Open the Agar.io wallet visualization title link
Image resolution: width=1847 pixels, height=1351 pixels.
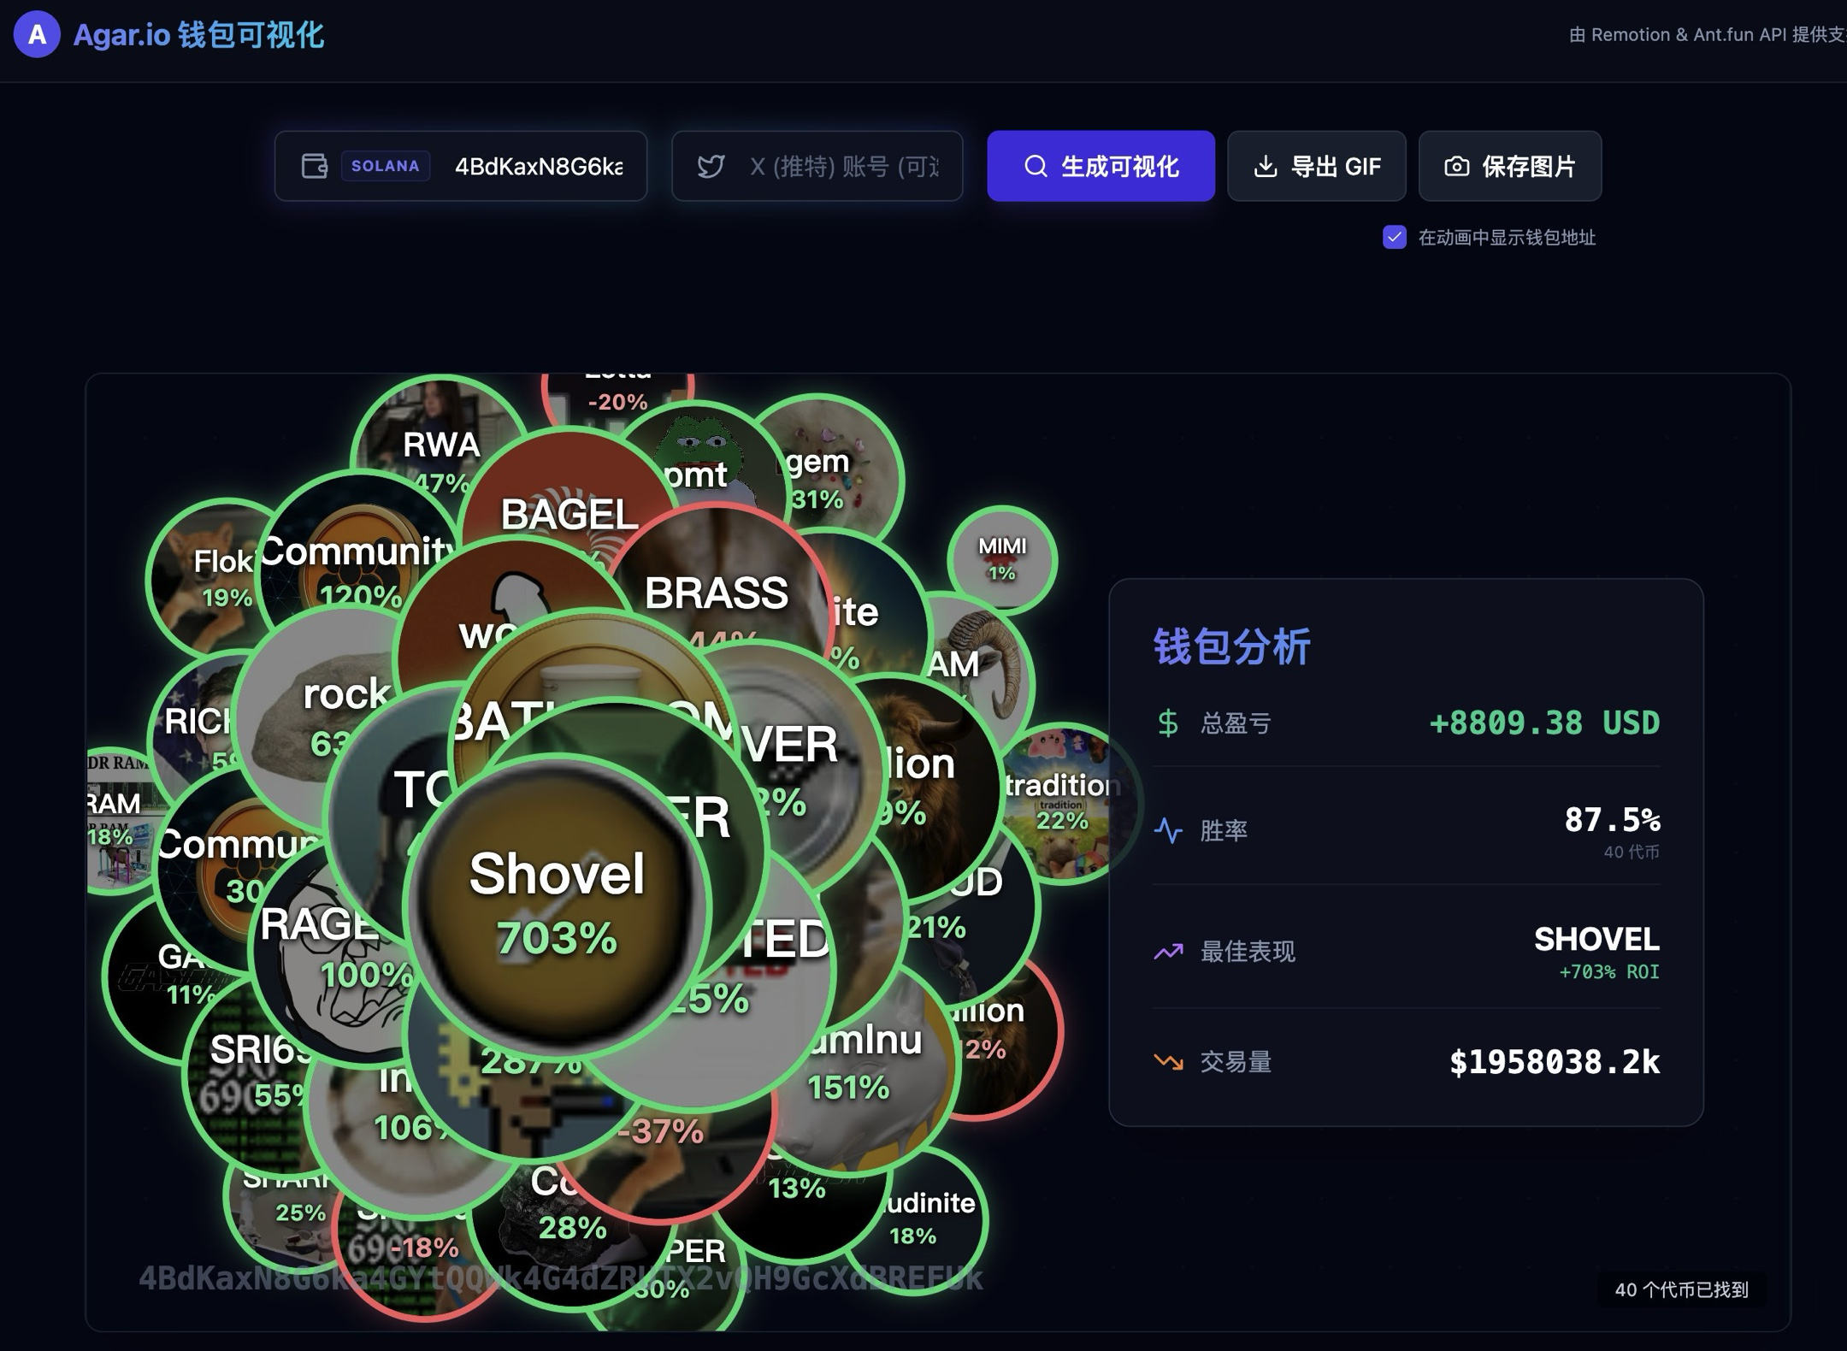click(x=198, y=35)
